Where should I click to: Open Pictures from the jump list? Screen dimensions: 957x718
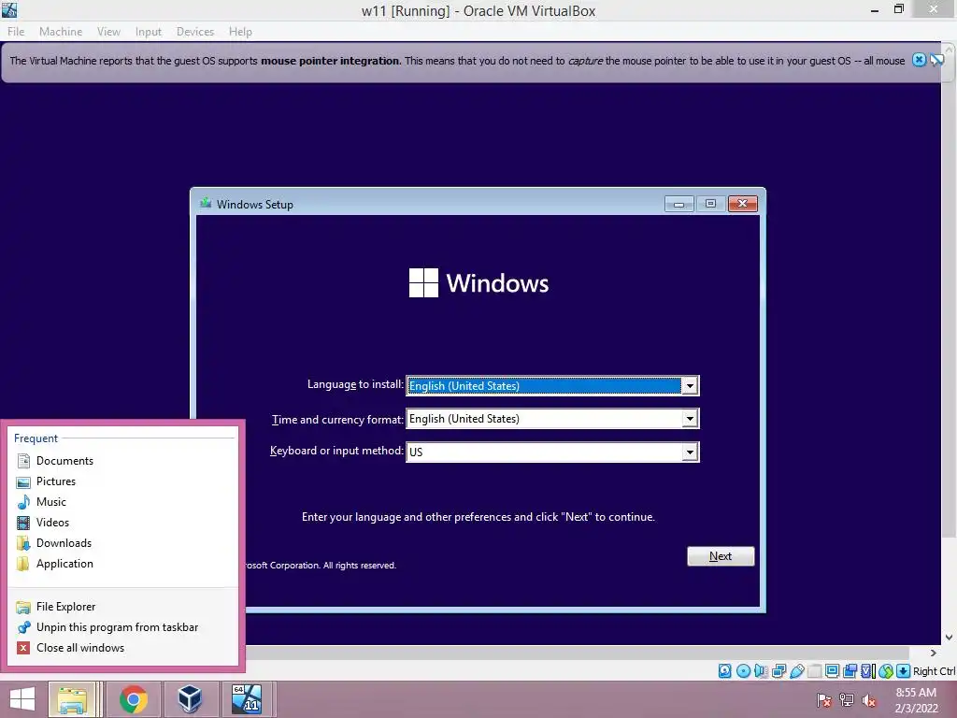121,481
